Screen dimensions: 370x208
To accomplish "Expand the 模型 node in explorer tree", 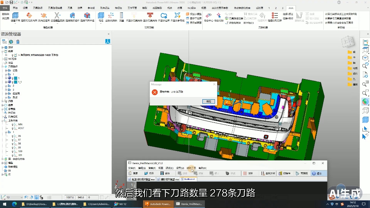I will tap(3, 163).
